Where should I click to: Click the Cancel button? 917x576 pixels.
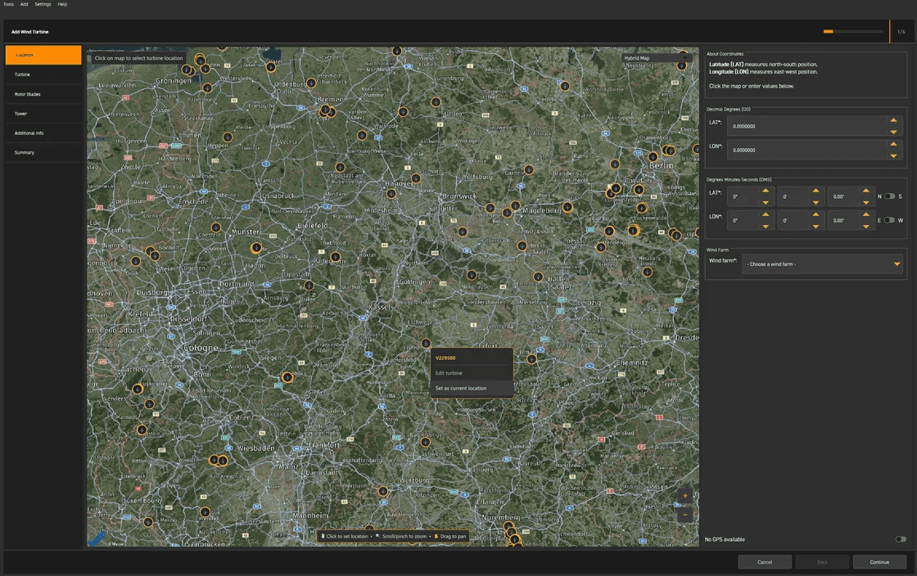[765, 562]
